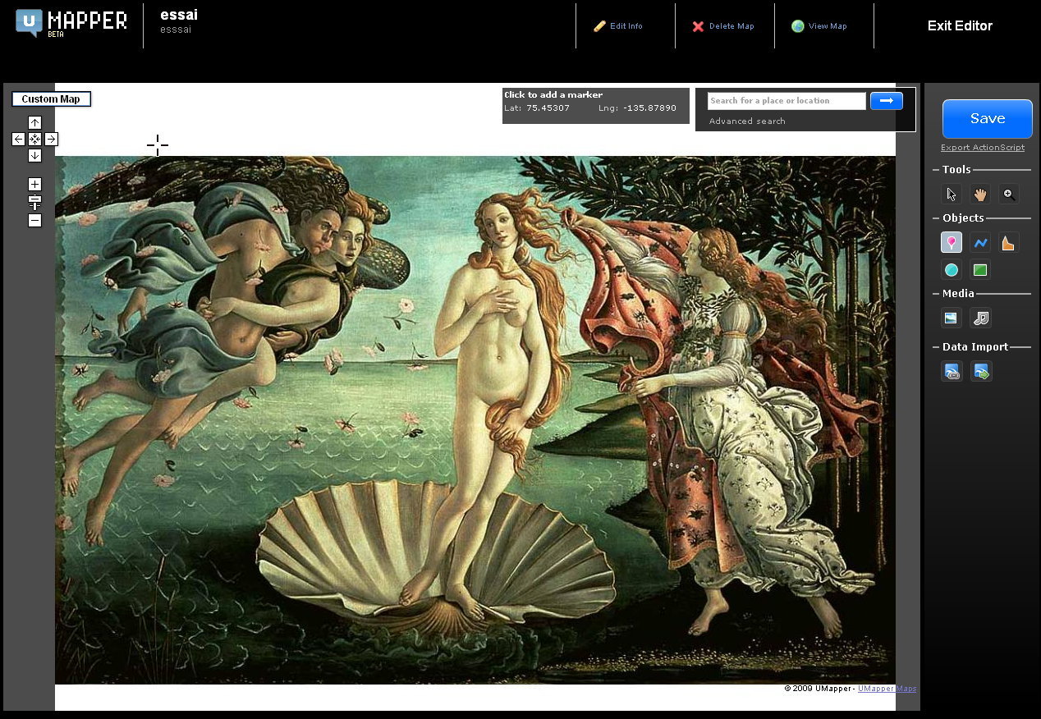Click Edit Info in top bar
The height and width of the screenshot is (719, 1041).
click(x=618, y=26)
